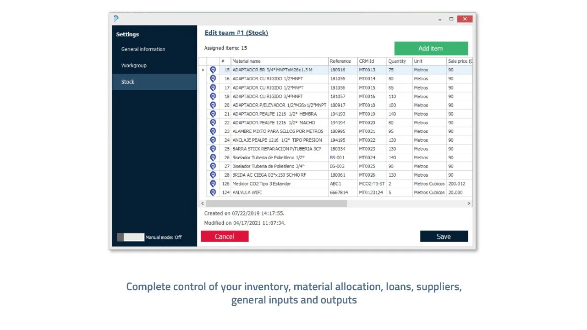Click the location icon for item 16
Viewport: 587px width, 330px height.
[213, 79]
